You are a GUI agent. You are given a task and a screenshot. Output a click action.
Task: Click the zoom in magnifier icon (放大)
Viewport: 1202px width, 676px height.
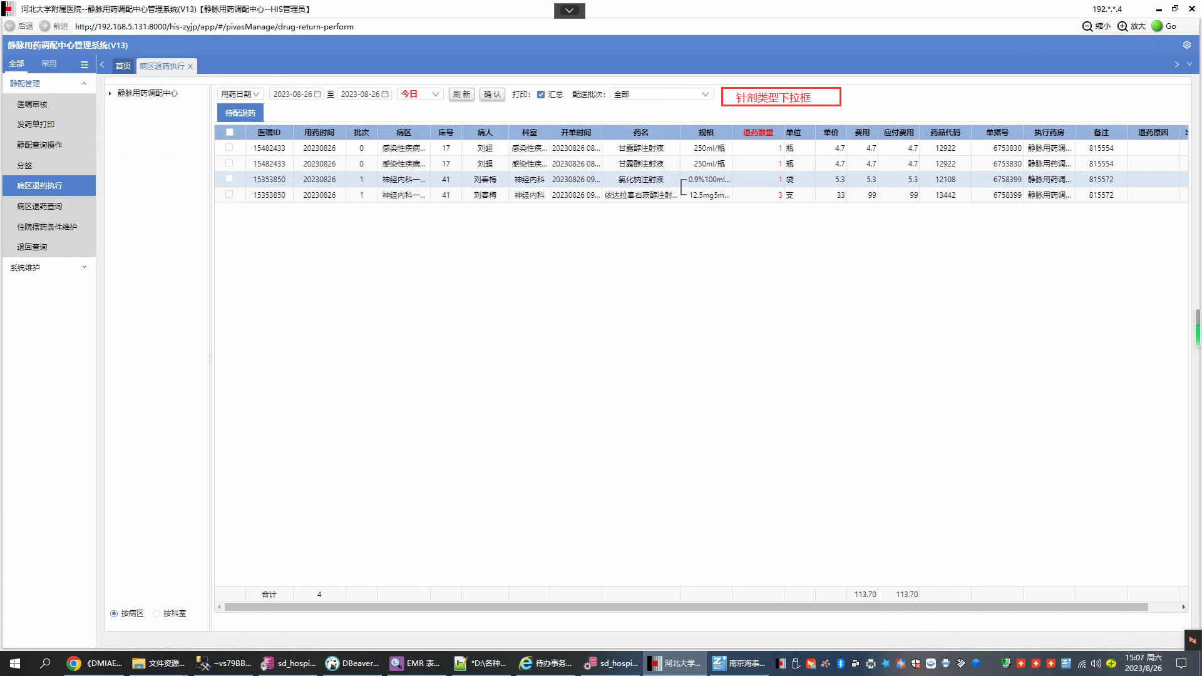1122,26
